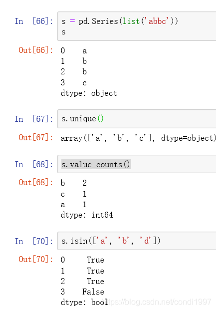Screen dimensions: 216x311
Task: Click the '3 c' row in Out[66]
Action: [74, 82]
